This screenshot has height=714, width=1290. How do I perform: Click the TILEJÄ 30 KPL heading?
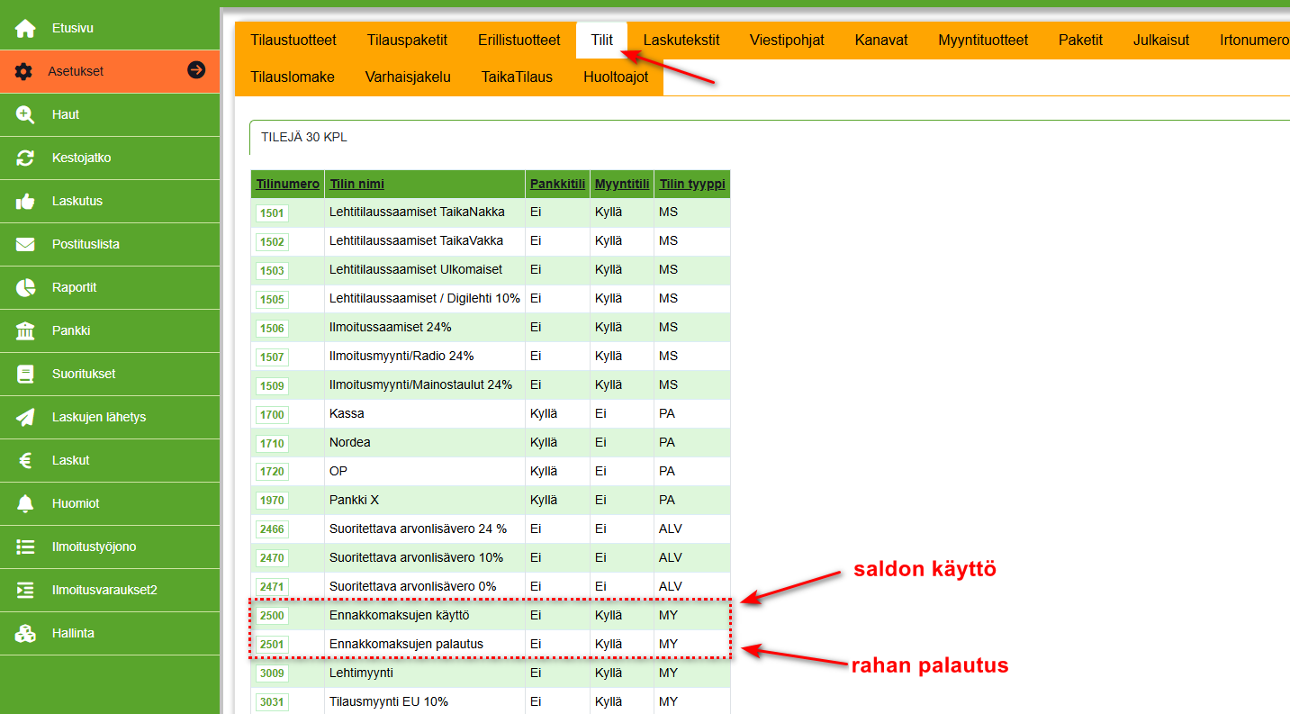[x=304, y=138]
